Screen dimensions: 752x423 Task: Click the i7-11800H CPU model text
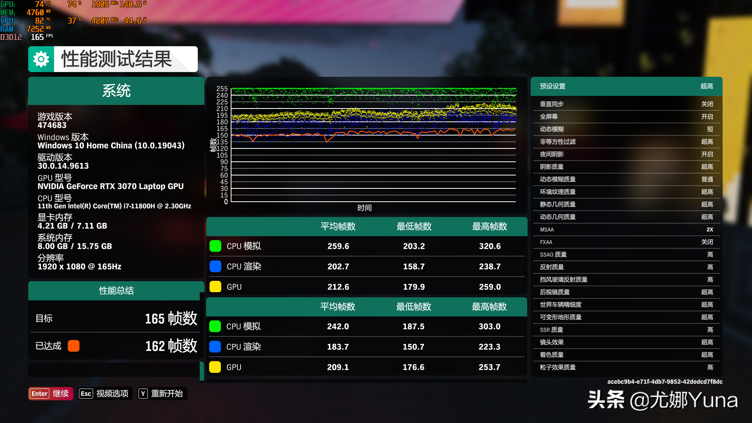(x=114, y=206)
